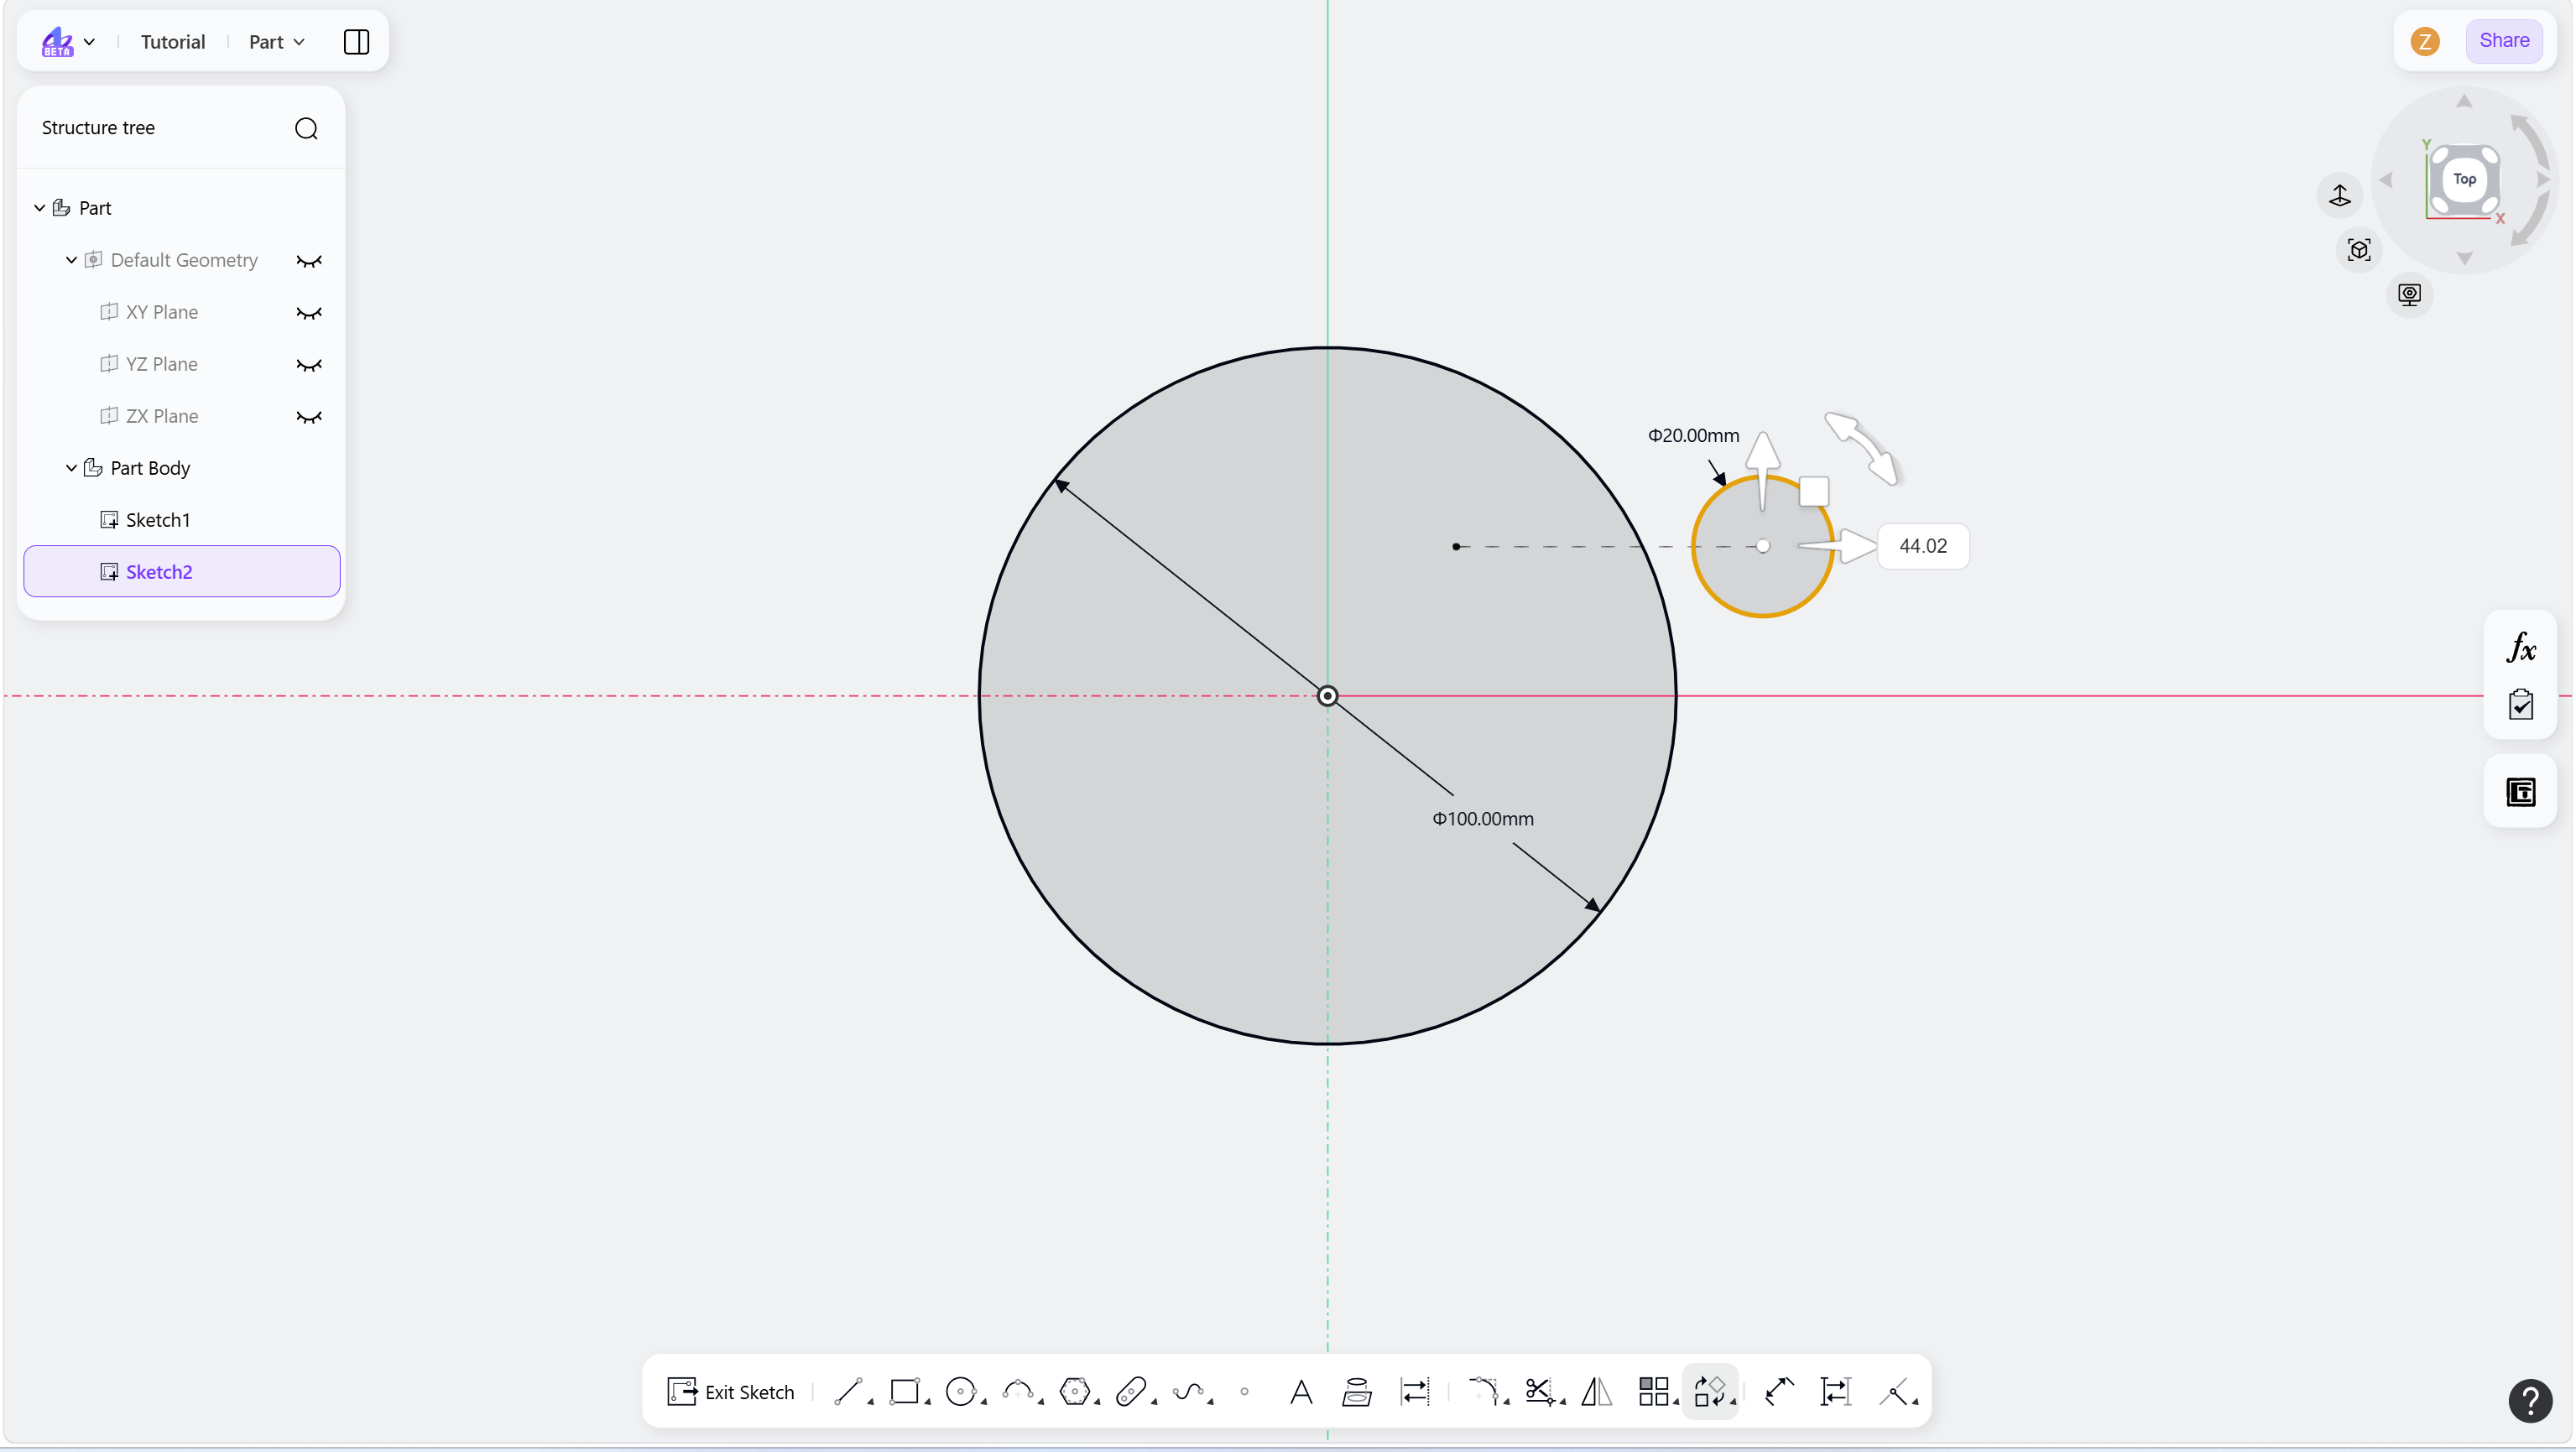2576x1452 pixels.
Task: Click the curved rotate handle of gizmo
Action: (x=1861, y=448)
